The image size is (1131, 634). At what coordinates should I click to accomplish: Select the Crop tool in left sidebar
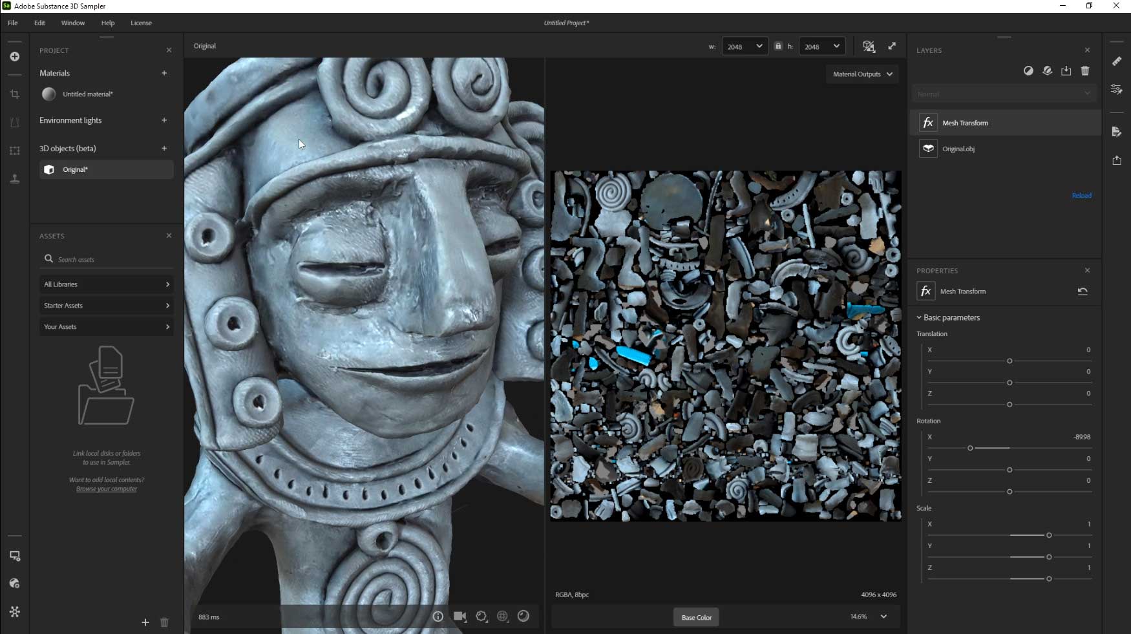[15, 94]
